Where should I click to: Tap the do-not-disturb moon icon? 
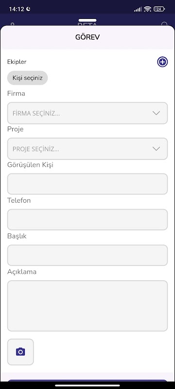(x=28, y=9)
